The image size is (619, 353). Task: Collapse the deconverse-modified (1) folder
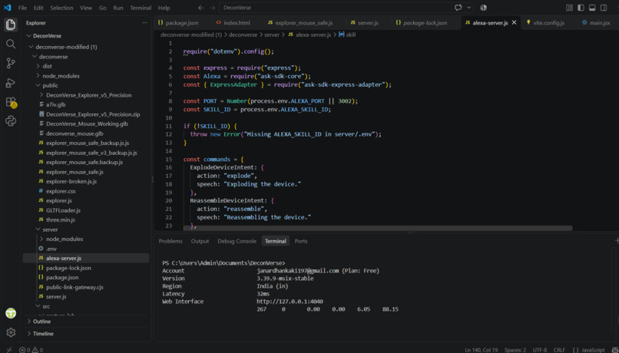pos(86,47)
